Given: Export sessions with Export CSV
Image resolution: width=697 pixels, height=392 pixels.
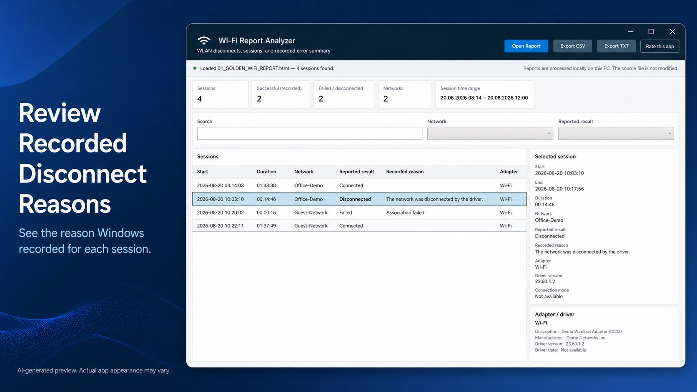Looking at the screenshot, I should point(572,46).
